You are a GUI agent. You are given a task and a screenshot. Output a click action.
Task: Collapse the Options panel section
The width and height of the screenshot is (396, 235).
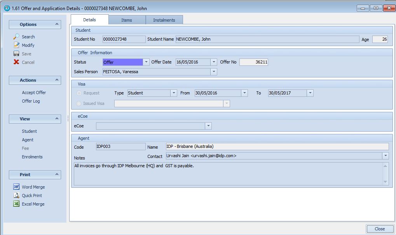click(x=57, y=24)
